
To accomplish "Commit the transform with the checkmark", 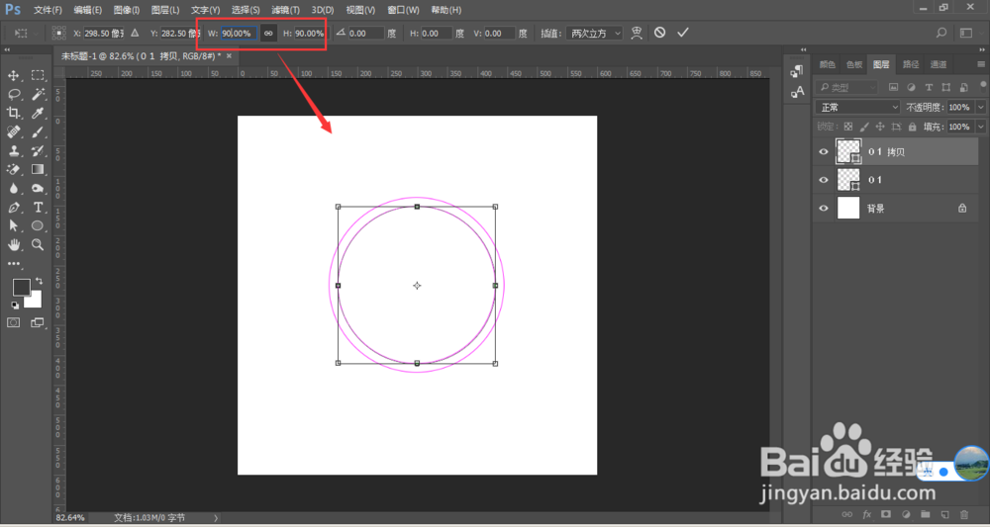I will [x=682, y=33].
